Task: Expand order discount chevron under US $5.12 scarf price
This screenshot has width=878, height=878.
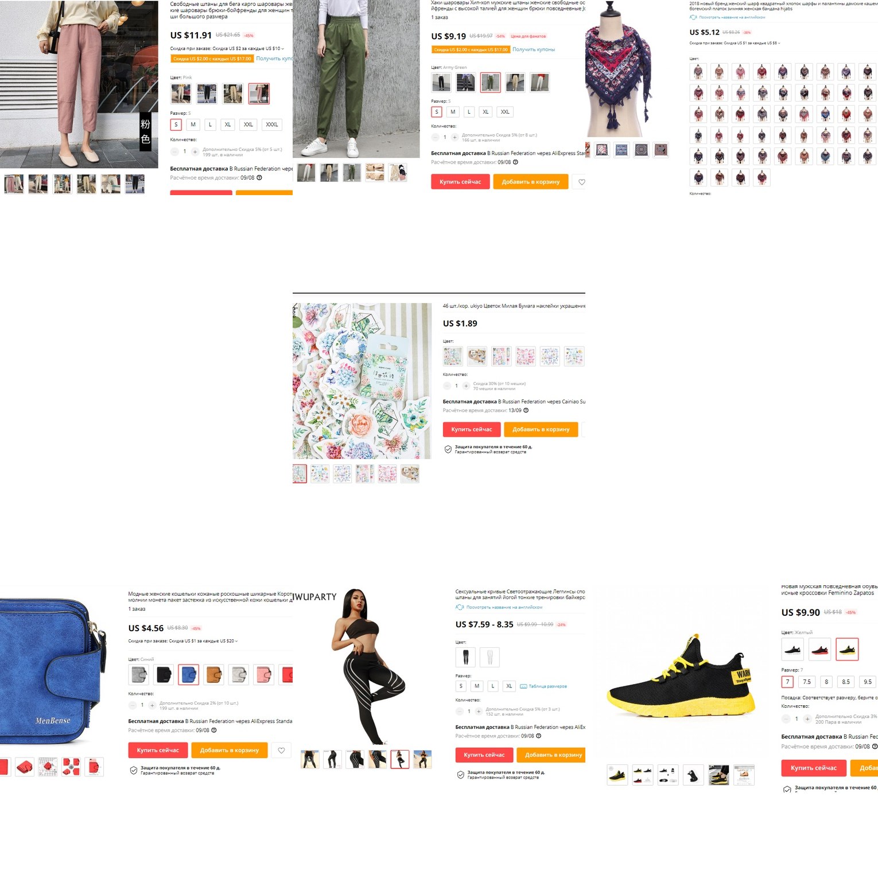Action: coord(779,43)
